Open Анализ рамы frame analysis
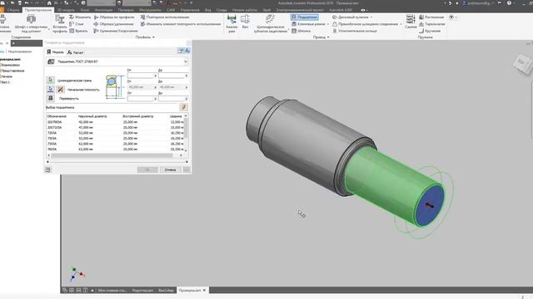 232,23
